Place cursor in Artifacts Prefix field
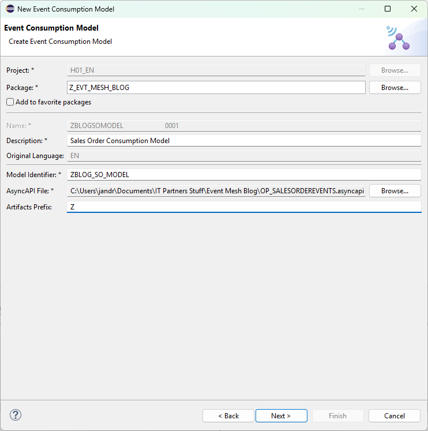Screen dimensions: 428x431 coord(244,207)
